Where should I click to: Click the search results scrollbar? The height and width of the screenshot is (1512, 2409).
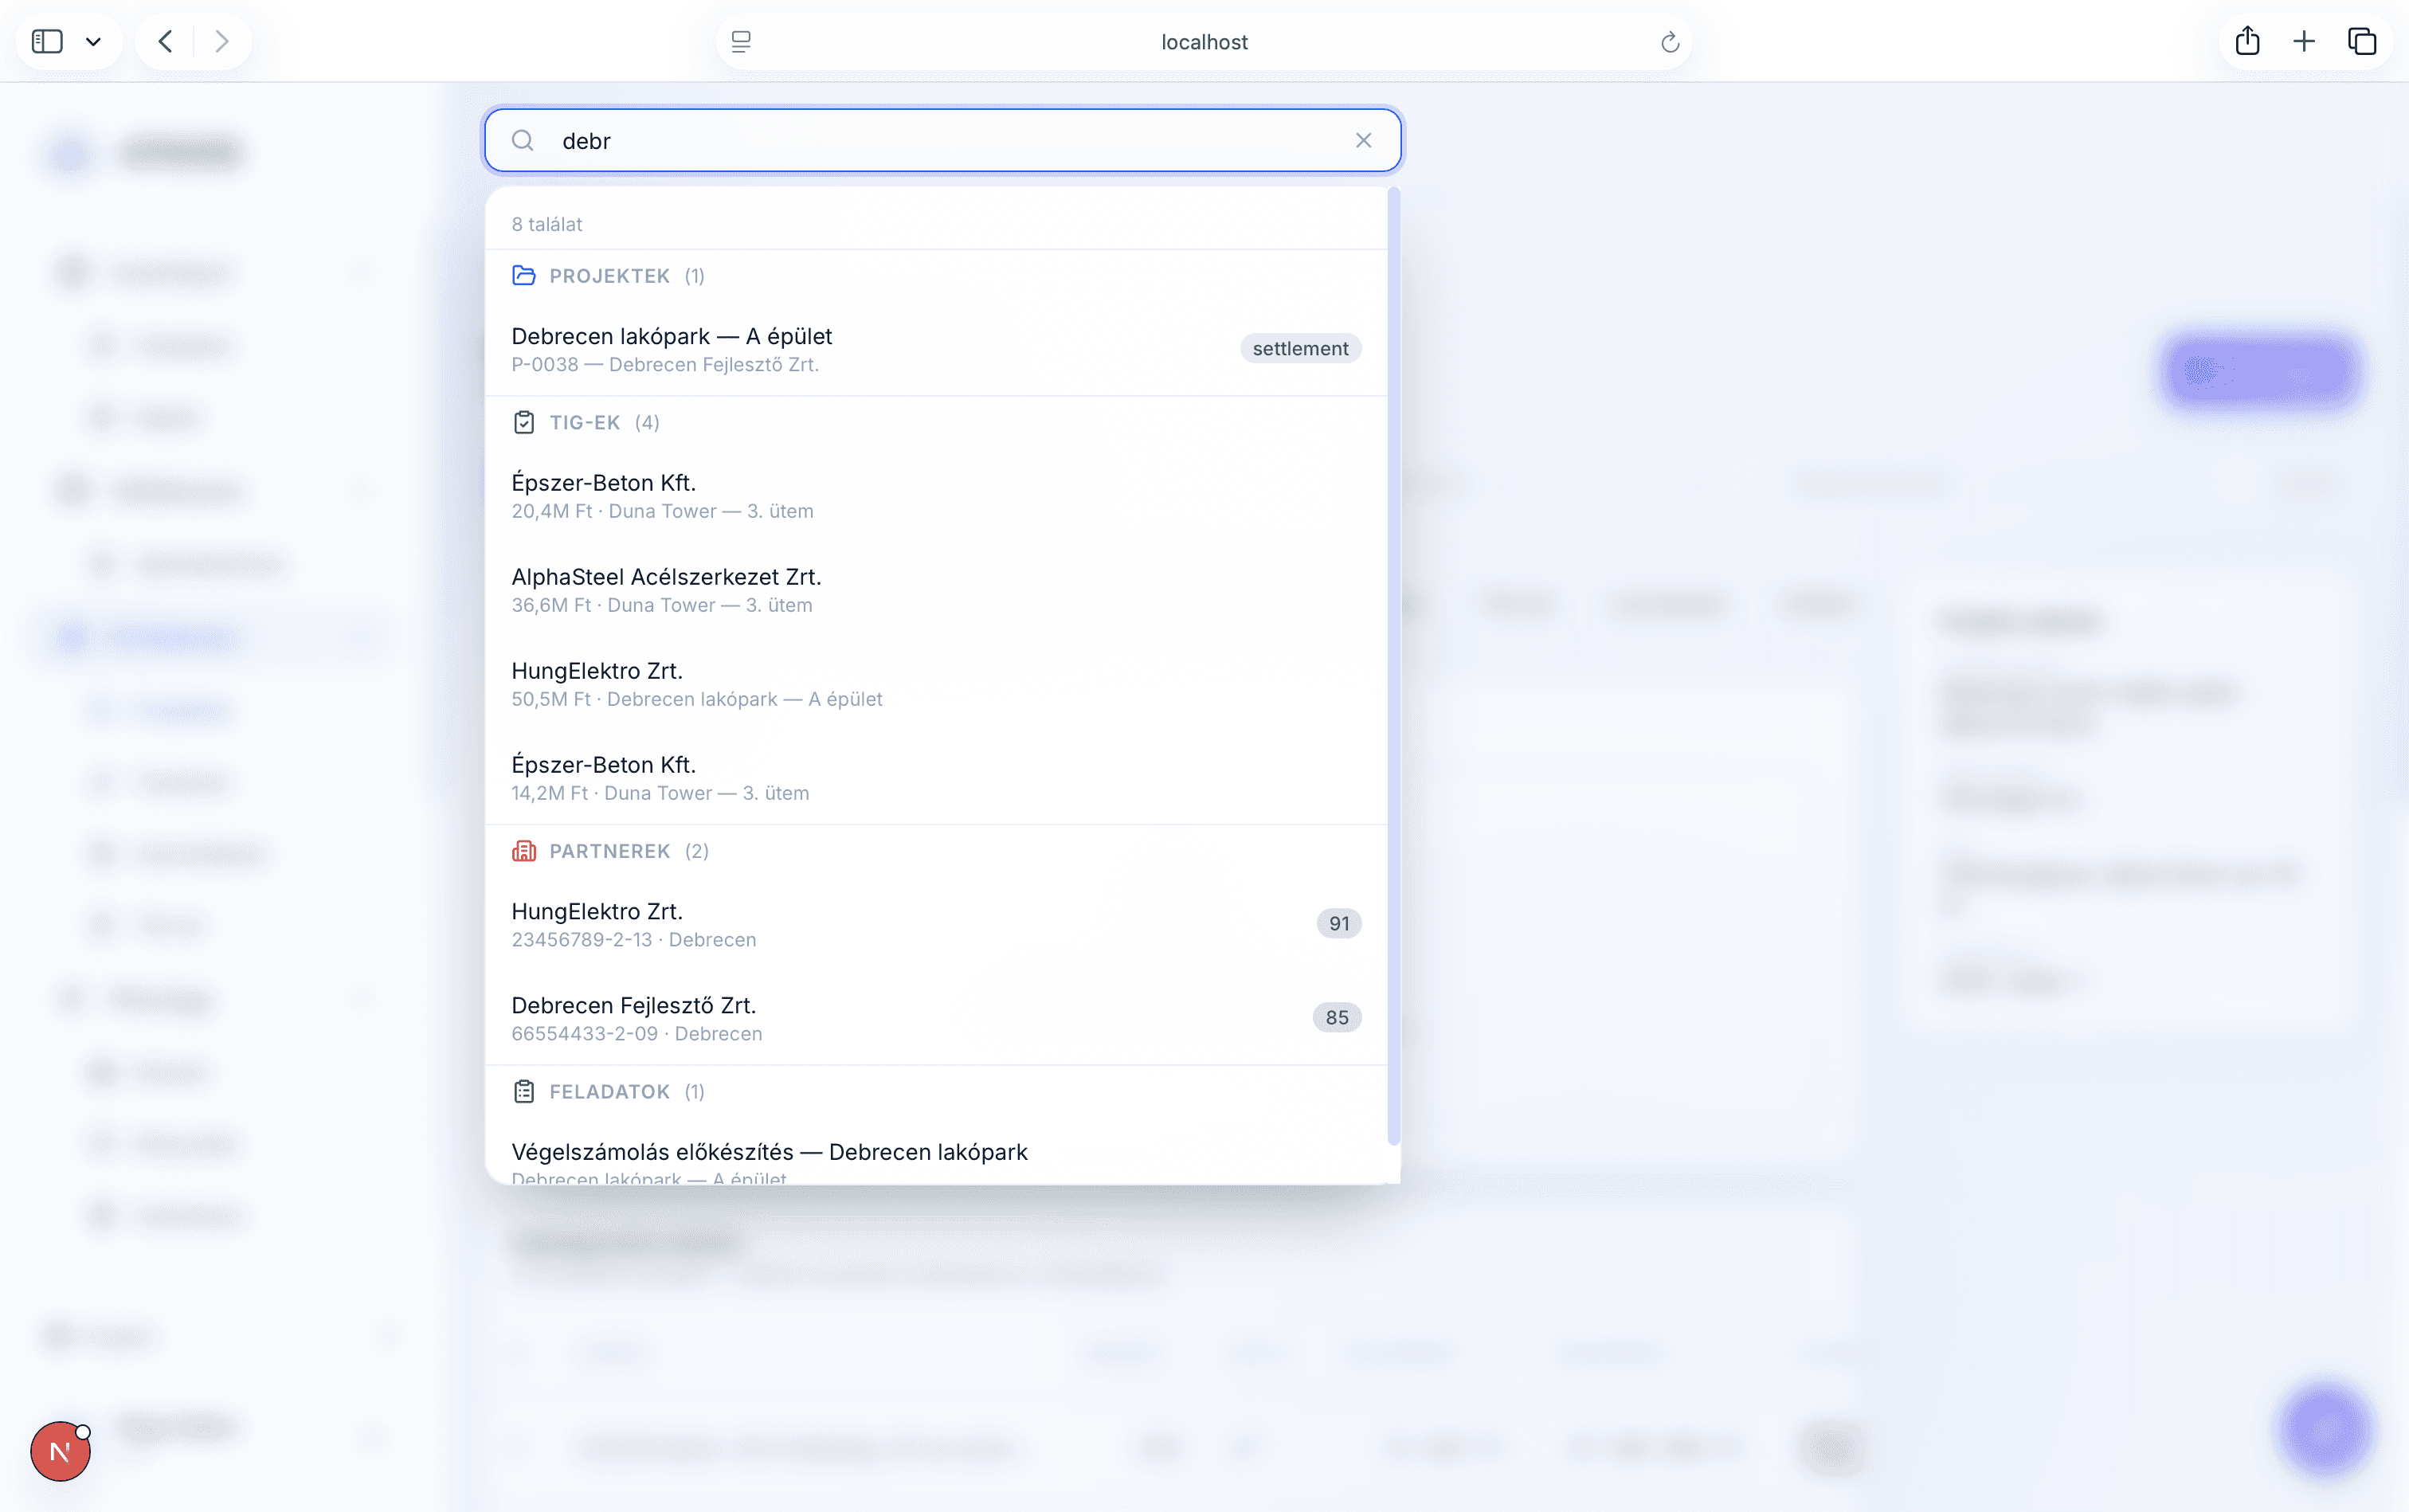click(1393, 665)
